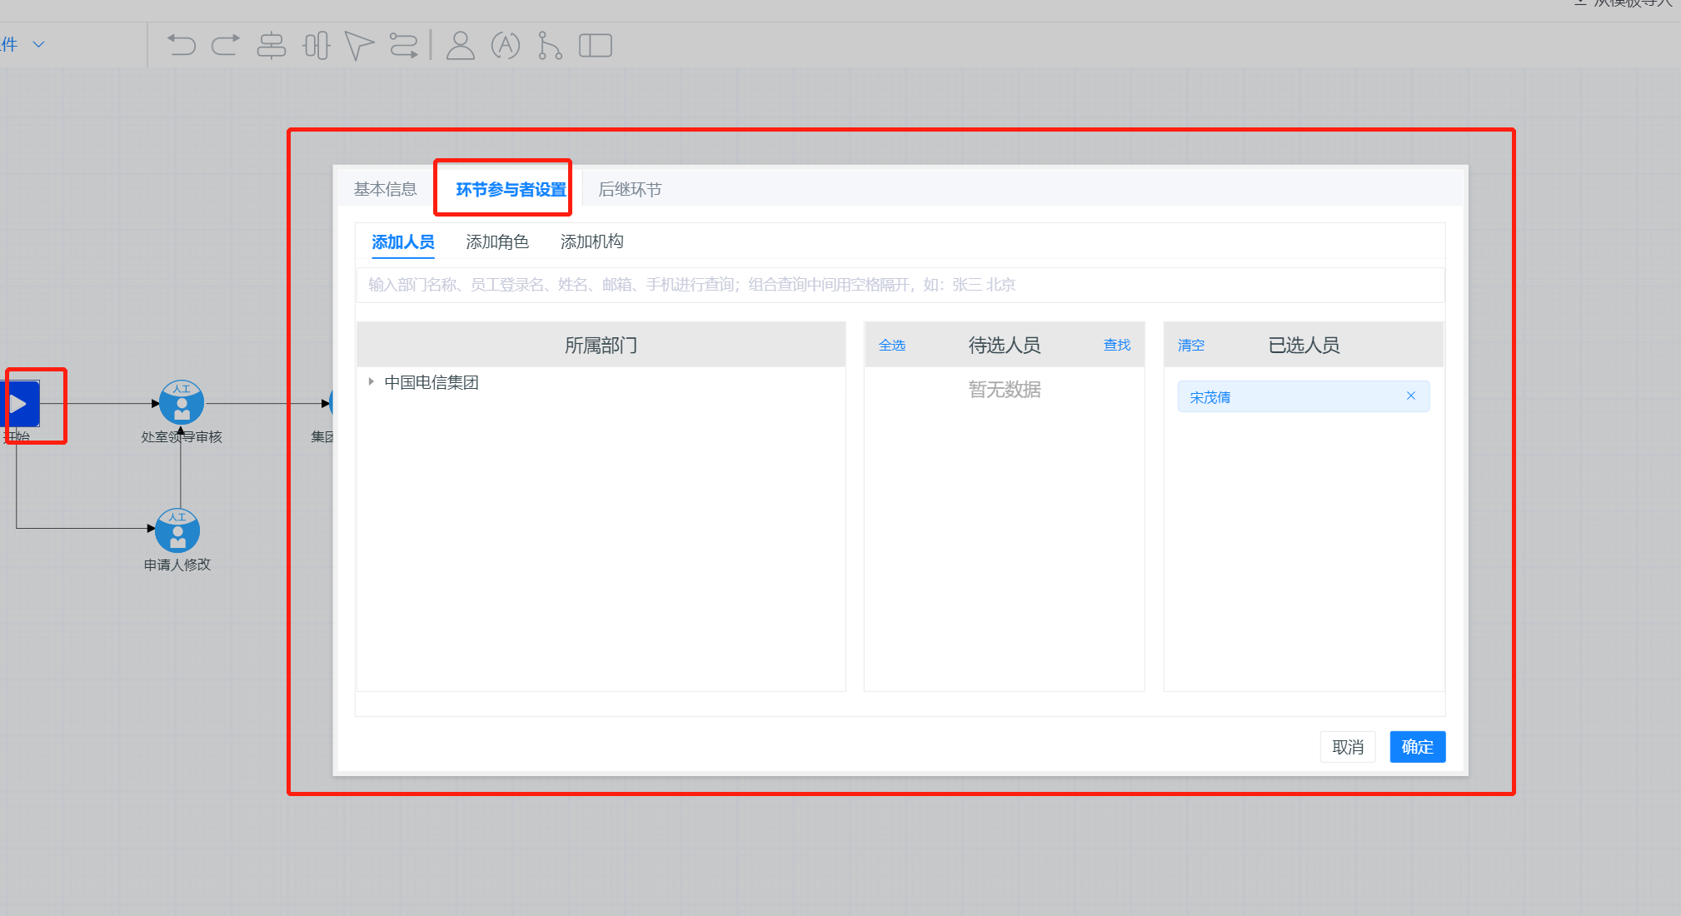Click 查找 in 待选人员 header
Image resolution: width=1681 pixels, height=916 pixels.
point(1117,345)
